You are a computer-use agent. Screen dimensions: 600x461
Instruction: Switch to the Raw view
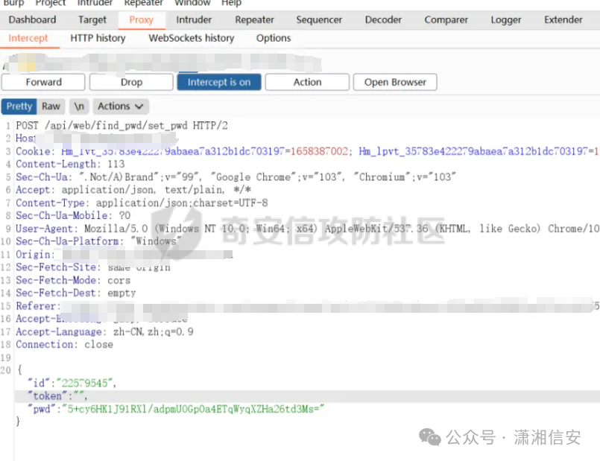coord(51,106)
